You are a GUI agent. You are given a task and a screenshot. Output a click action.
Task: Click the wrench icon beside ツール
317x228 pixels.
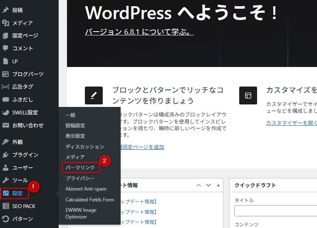[5, 180]
